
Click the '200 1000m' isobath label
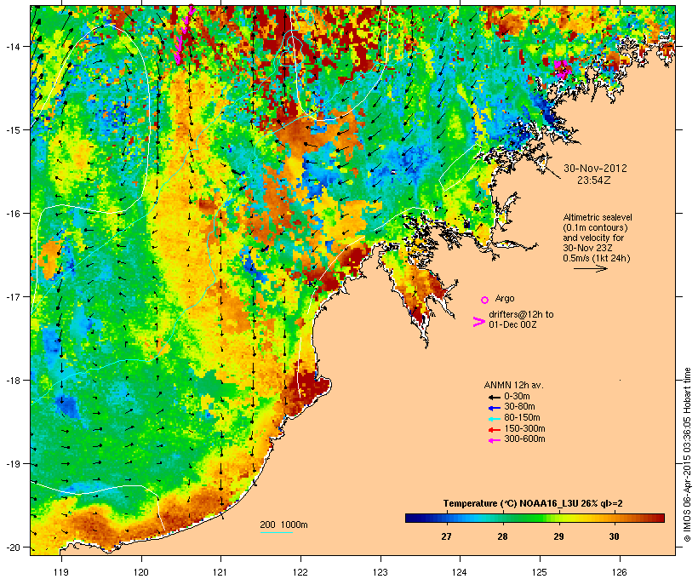[x=283, y=525]
